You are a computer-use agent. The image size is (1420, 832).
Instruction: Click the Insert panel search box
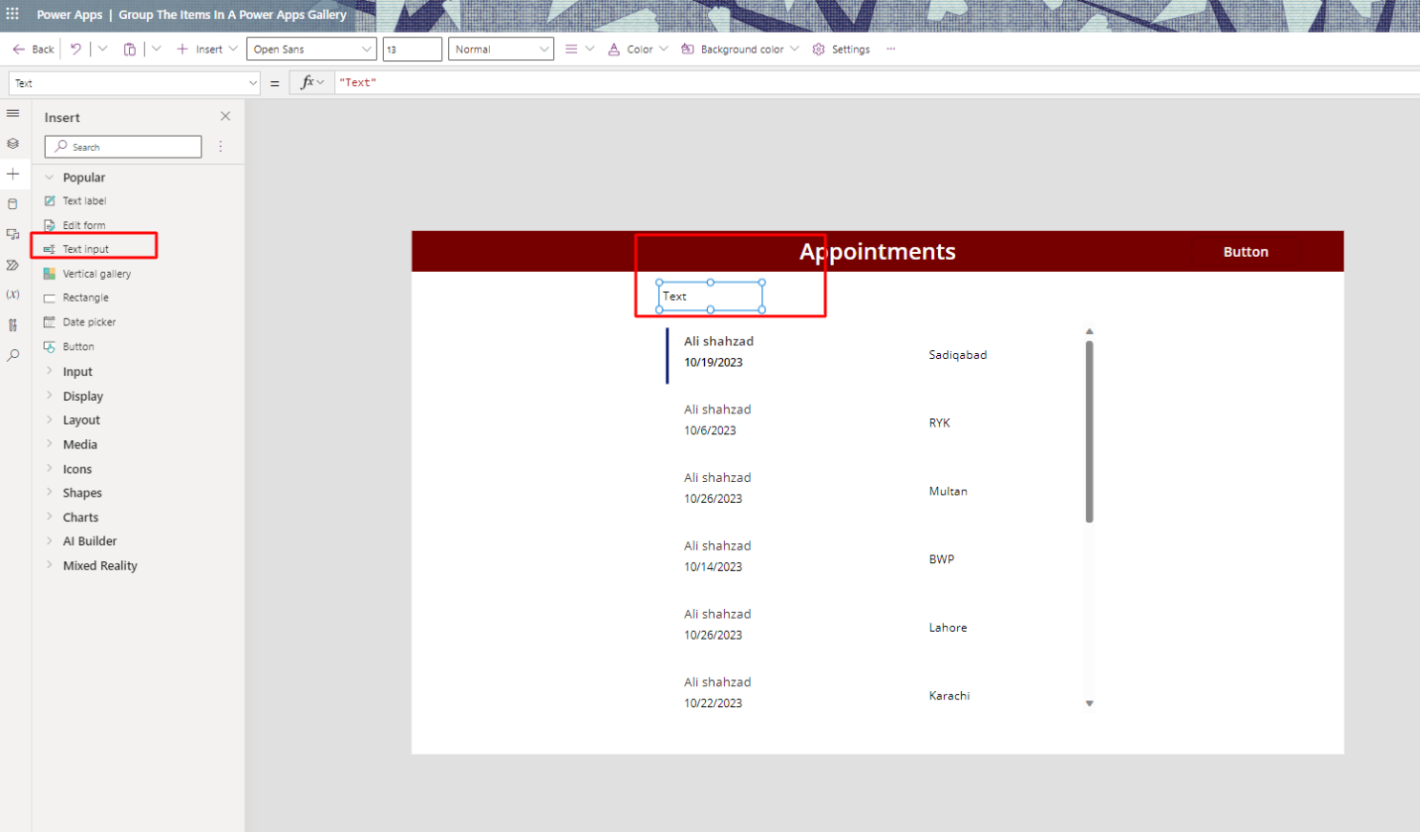[123, 147]
